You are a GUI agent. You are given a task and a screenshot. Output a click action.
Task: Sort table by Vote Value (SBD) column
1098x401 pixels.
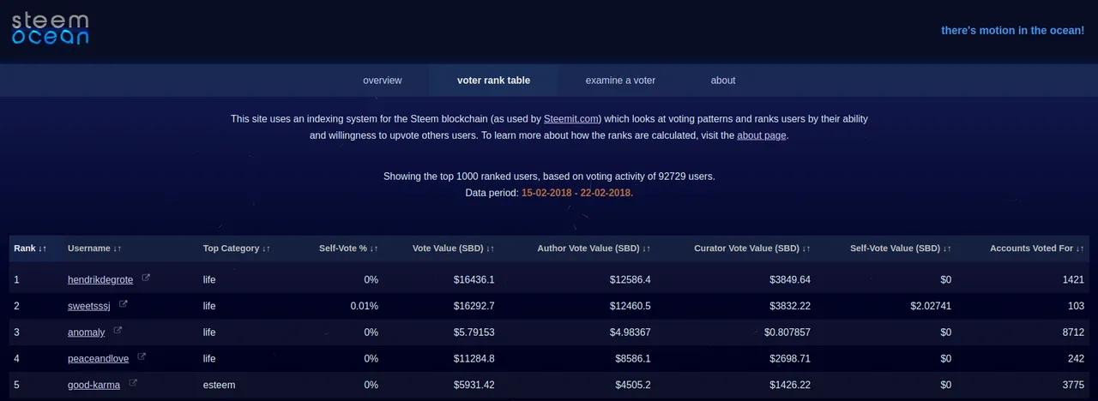(x=453, y=248)
